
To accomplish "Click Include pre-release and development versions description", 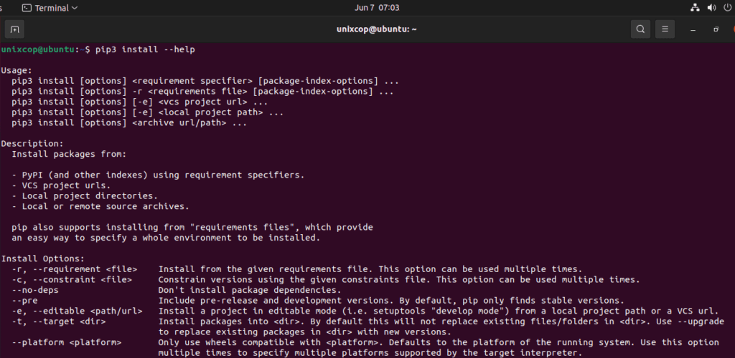I will pos(391,301).
